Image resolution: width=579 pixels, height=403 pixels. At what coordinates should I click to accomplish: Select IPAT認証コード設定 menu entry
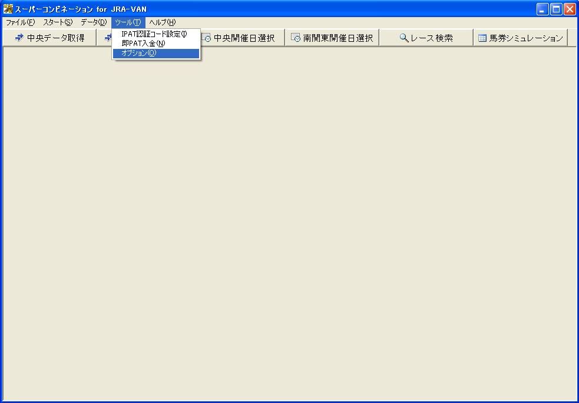click(x=156, y=34)
